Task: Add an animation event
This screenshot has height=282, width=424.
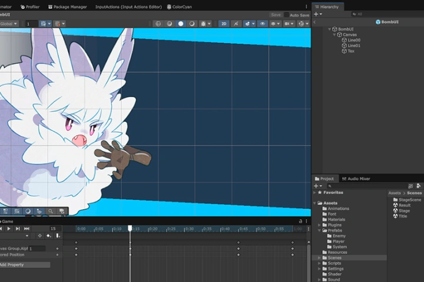Action: (58, 236)
